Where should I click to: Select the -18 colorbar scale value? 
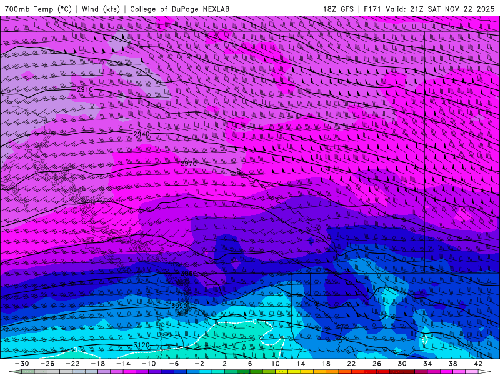(98, 364)
